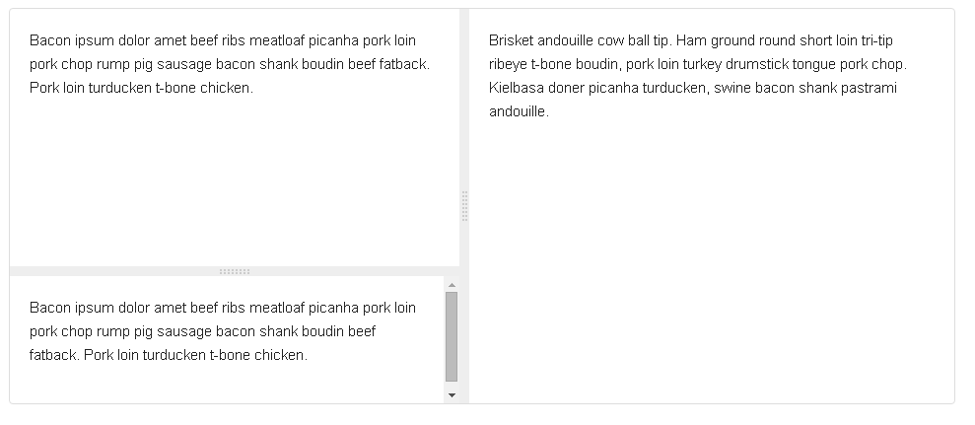Click empty space below text in top-left pane
Image resolution: width=975 pixels, height=425 pixels.
click(235, 180)
